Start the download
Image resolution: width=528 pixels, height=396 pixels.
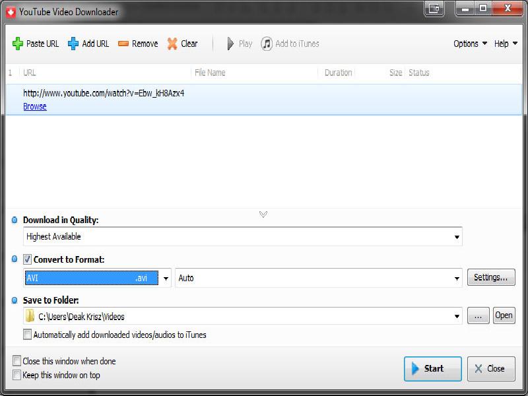[x=433, y=368]
